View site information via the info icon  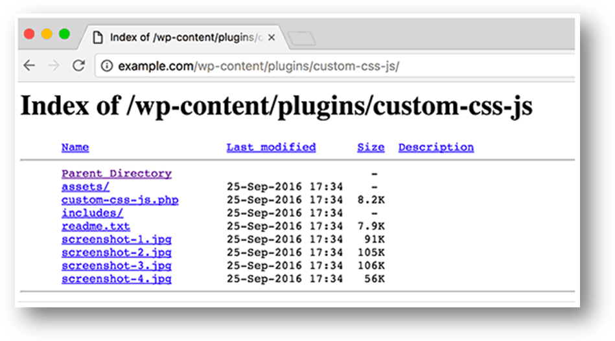point(107,66)
